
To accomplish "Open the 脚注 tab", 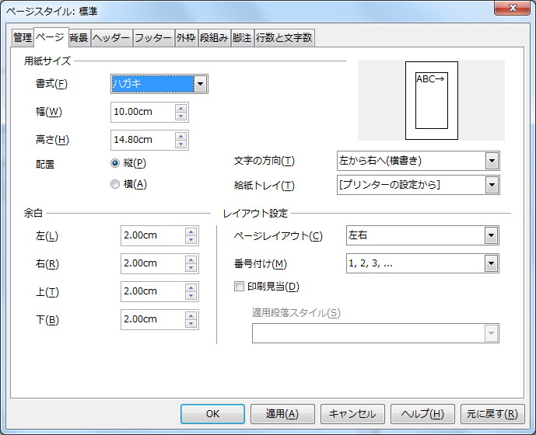I will (x=242, y=37).
